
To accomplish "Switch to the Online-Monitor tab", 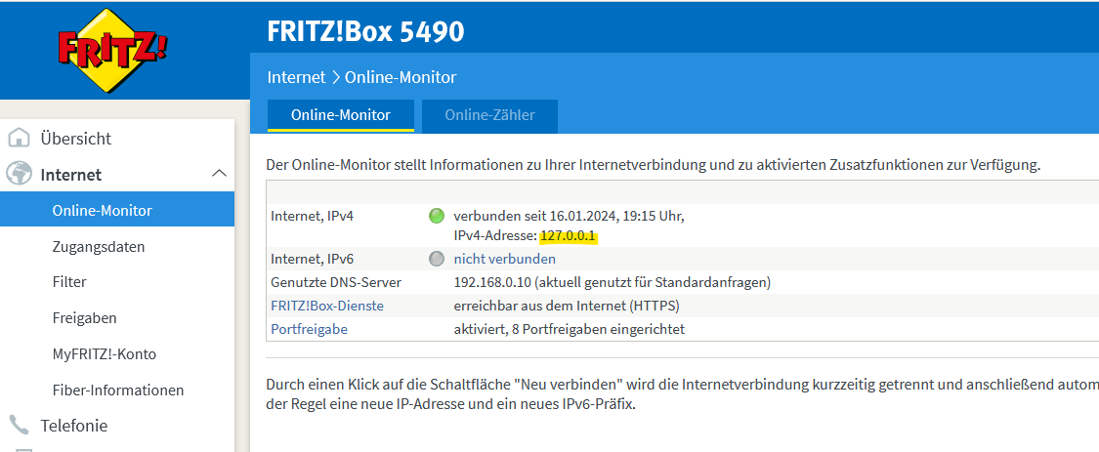I will point(341,115).
